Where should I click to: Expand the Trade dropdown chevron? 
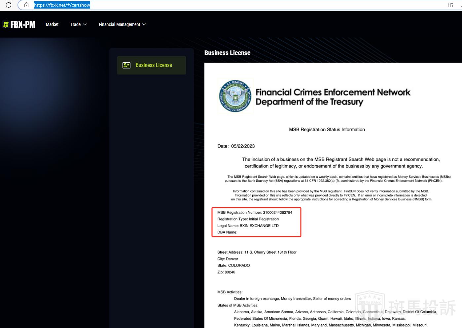[x=85, y=24]
